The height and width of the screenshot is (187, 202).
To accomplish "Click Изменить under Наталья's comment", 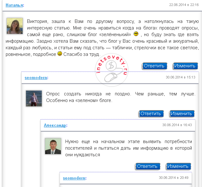I will pos(185,66).
